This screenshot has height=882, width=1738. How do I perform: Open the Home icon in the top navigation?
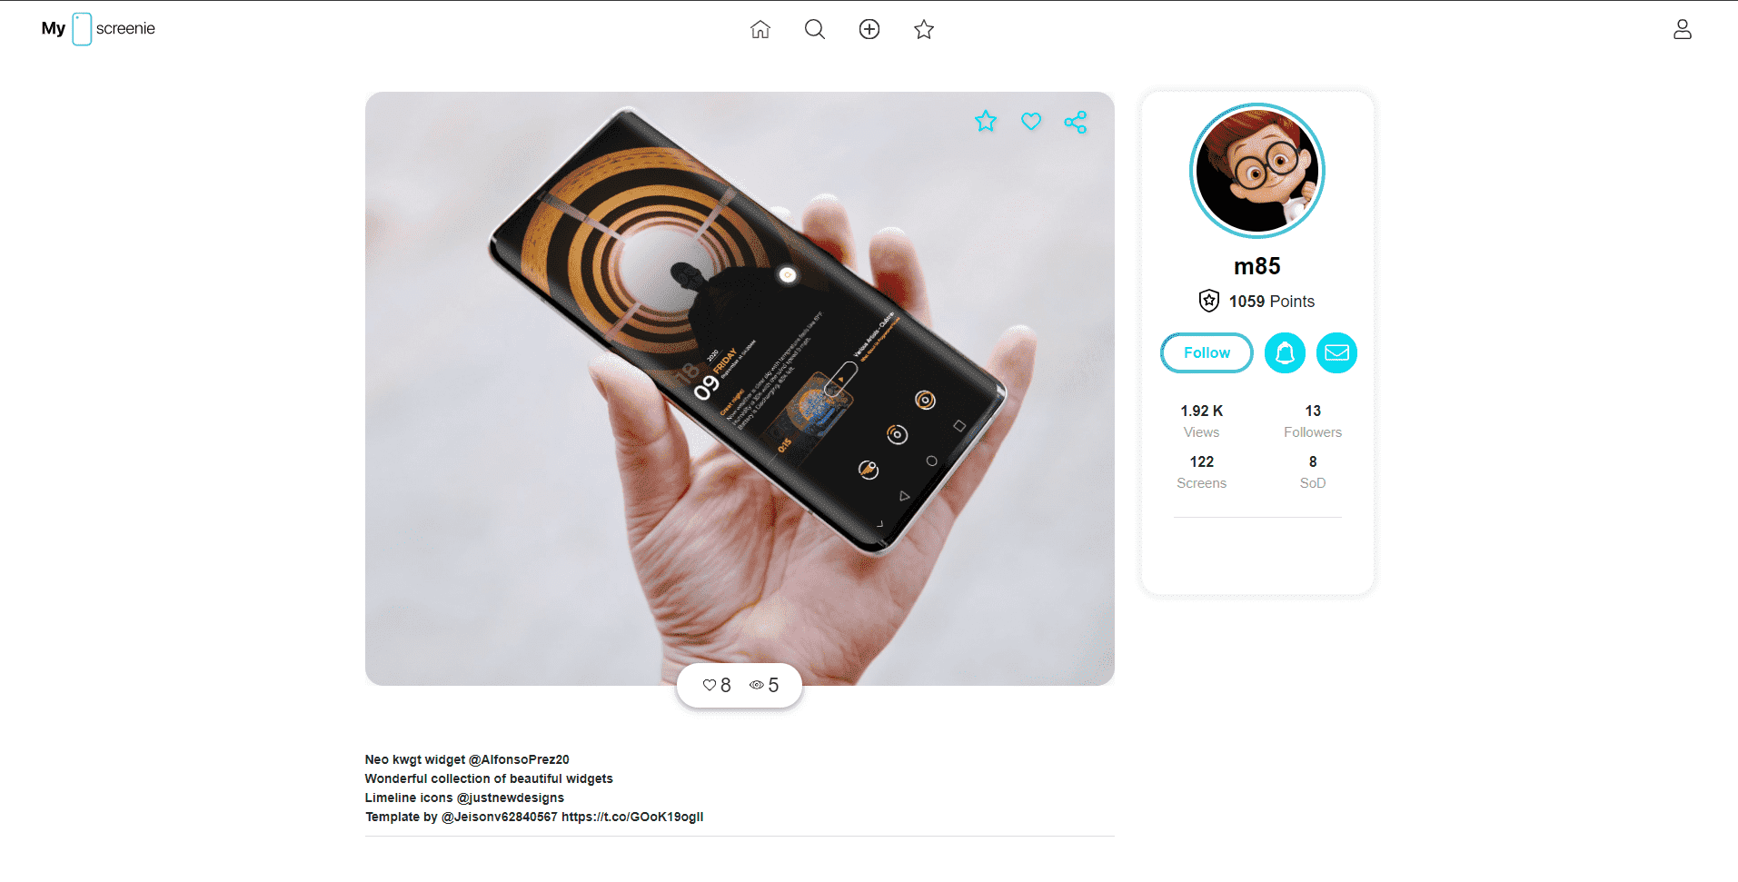[x=760, y=29]
